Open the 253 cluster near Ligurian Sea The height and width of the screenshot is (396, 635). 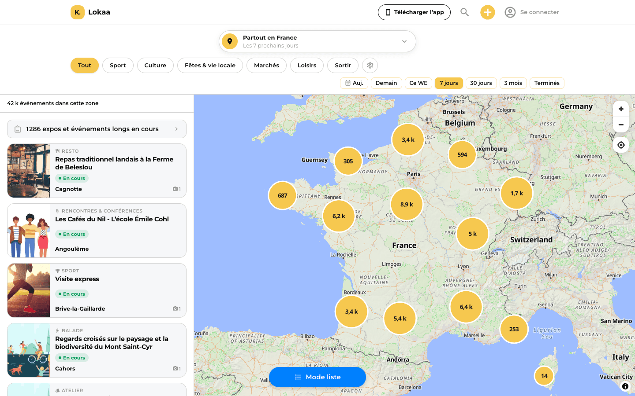(x=514, y=329)
